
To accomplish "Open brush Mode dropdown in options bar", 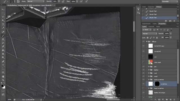I will click(36, 1).
